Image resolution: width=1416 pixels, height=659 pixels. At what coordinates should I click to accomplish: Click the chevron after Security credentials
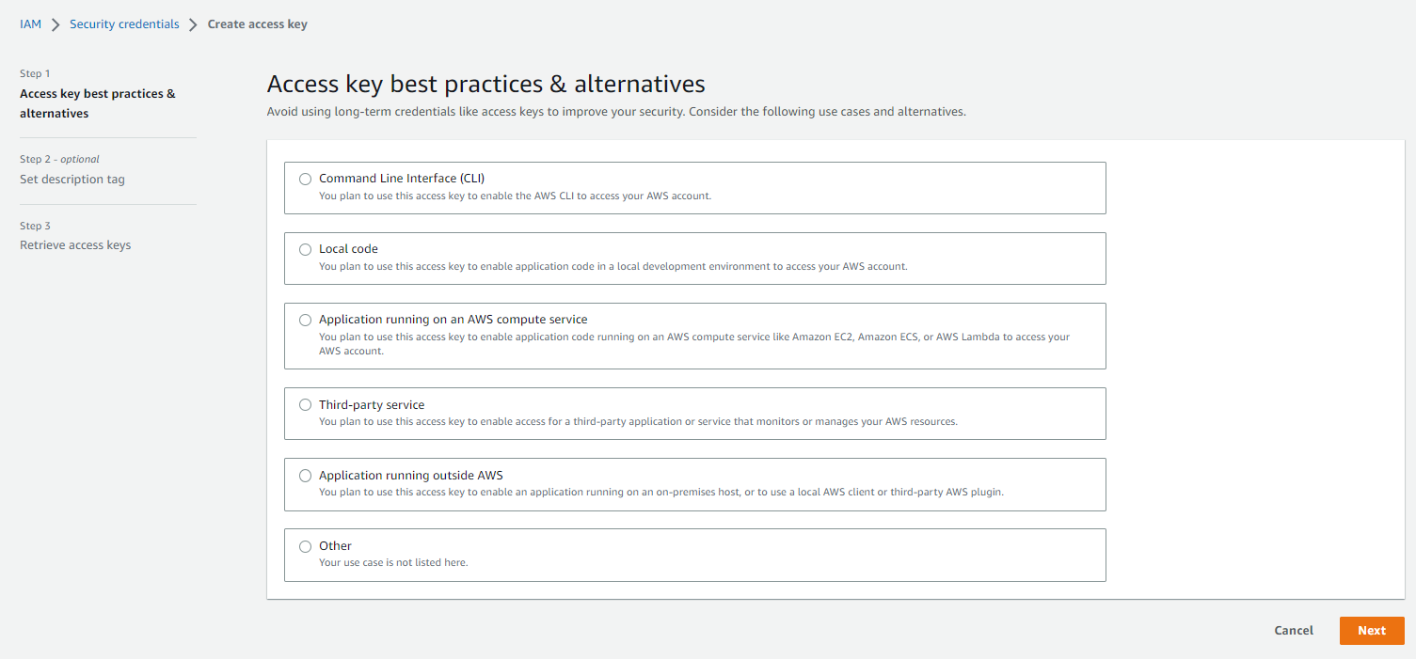tap(194, 24)
